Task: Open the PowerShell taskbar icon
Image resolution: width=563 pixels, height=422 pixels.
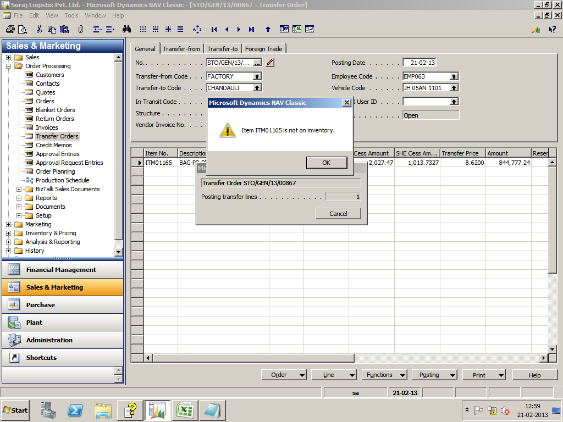Action: [75, 410]
